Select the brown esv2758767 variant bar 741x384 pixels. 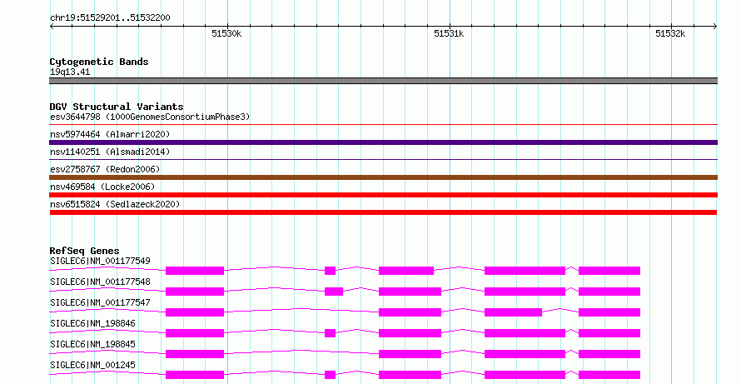[383, 177]
